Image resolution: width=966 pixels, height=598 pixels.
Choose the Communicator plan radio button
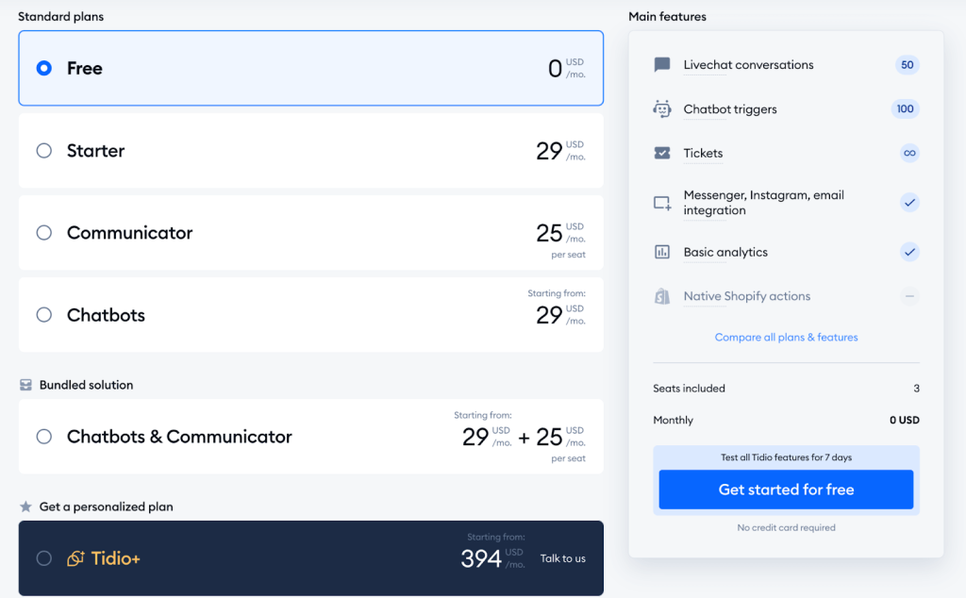click(x=43, y=232)
